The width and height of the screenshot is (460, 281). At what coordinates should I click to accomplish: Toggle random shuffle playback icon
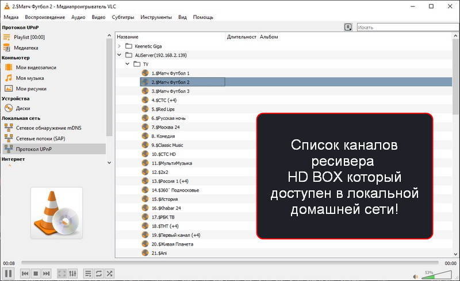(x=109, y=274)
